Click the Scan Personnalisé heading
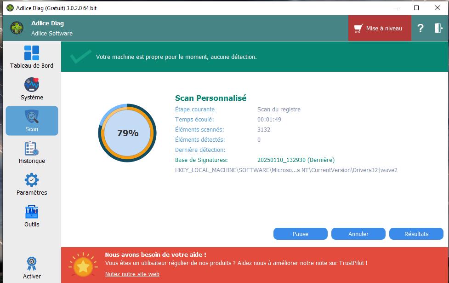 (211, 98)
